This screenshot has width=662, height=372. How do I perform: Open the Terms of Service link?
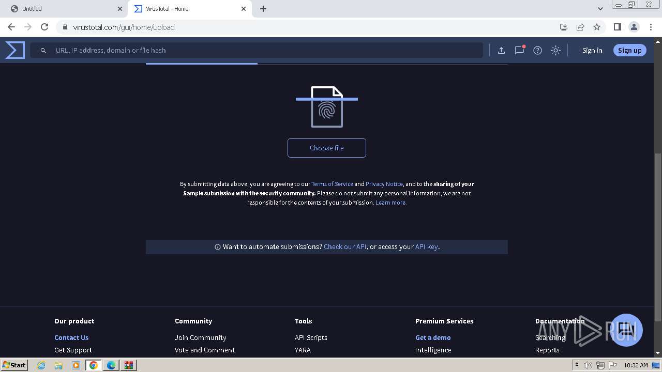coord(332,184)
